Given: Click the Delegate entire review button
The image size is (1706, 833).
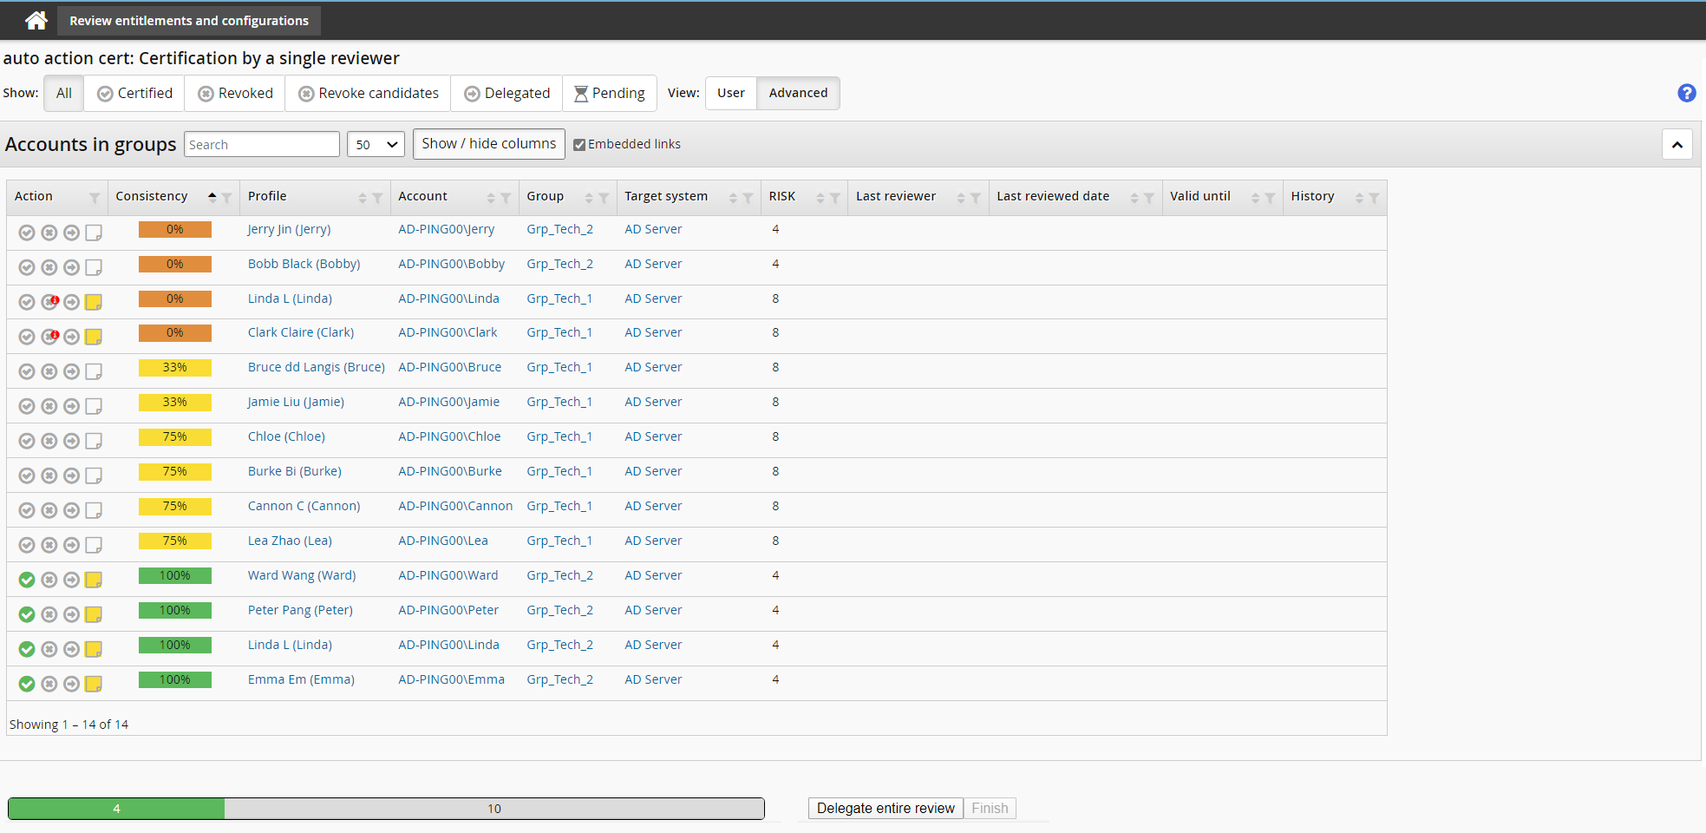Looking at the screenshot, I should click(x=885, y=808).
